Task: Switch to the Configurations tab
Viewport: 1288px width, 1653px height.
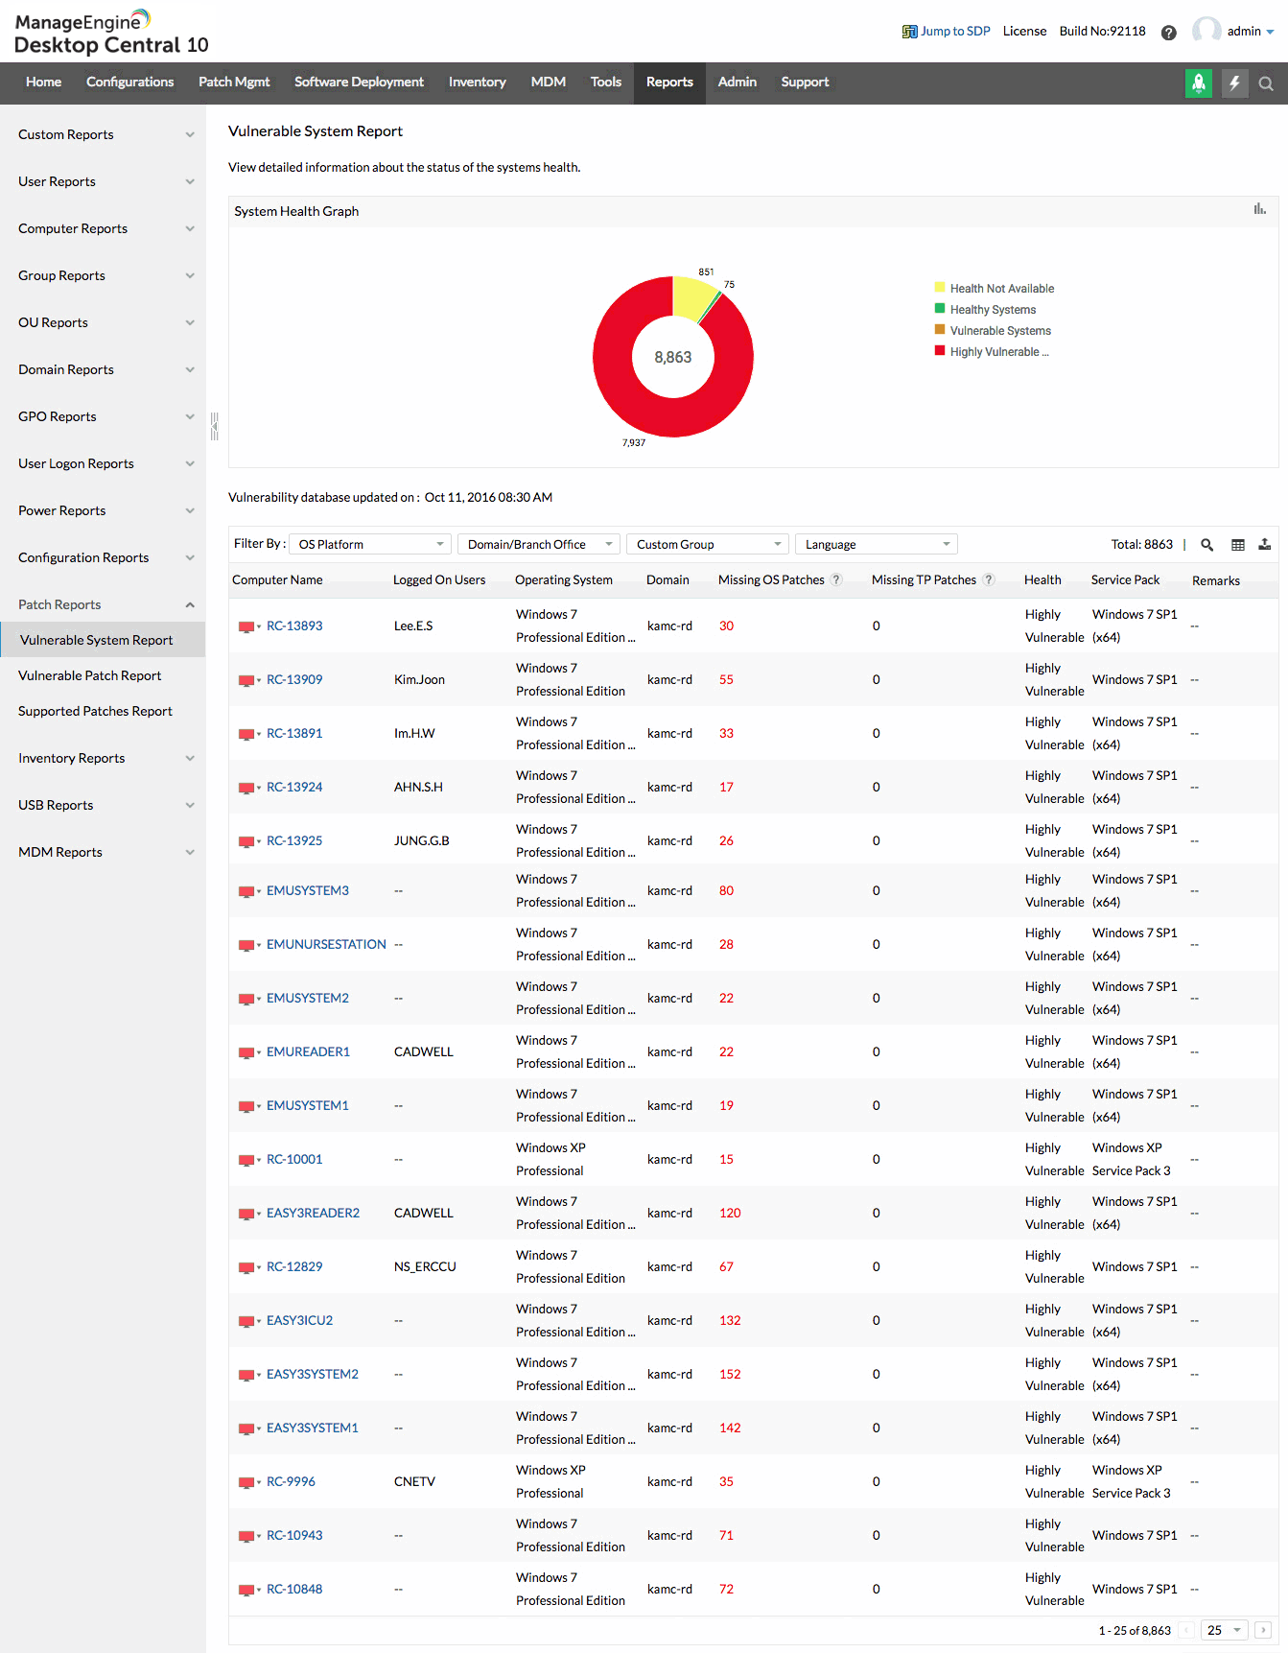Action: (130, 83)
